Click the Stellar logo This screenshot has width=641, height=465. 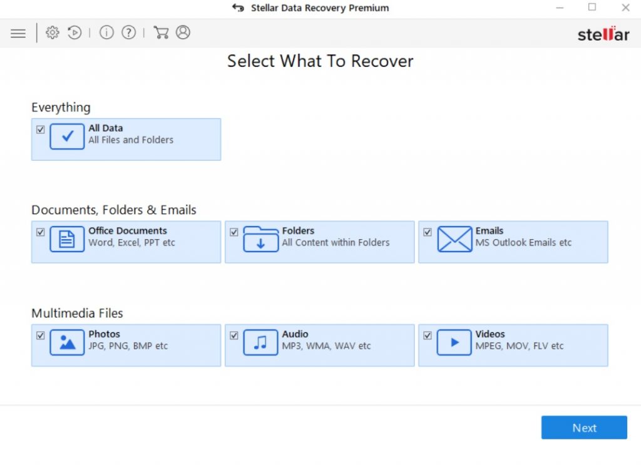point(603,34)
